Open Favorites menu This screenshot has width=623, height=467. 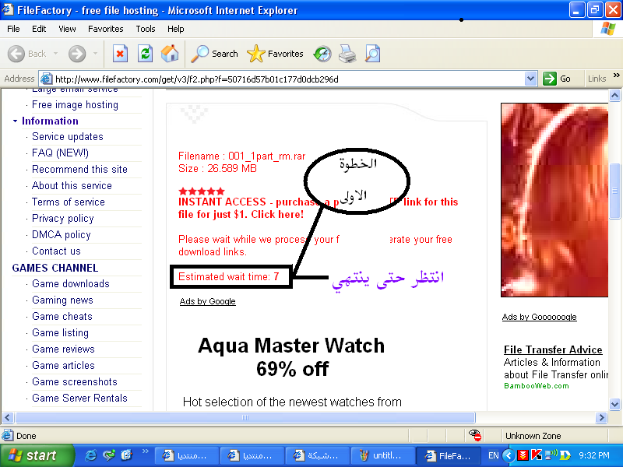click(x=106, y=29)
